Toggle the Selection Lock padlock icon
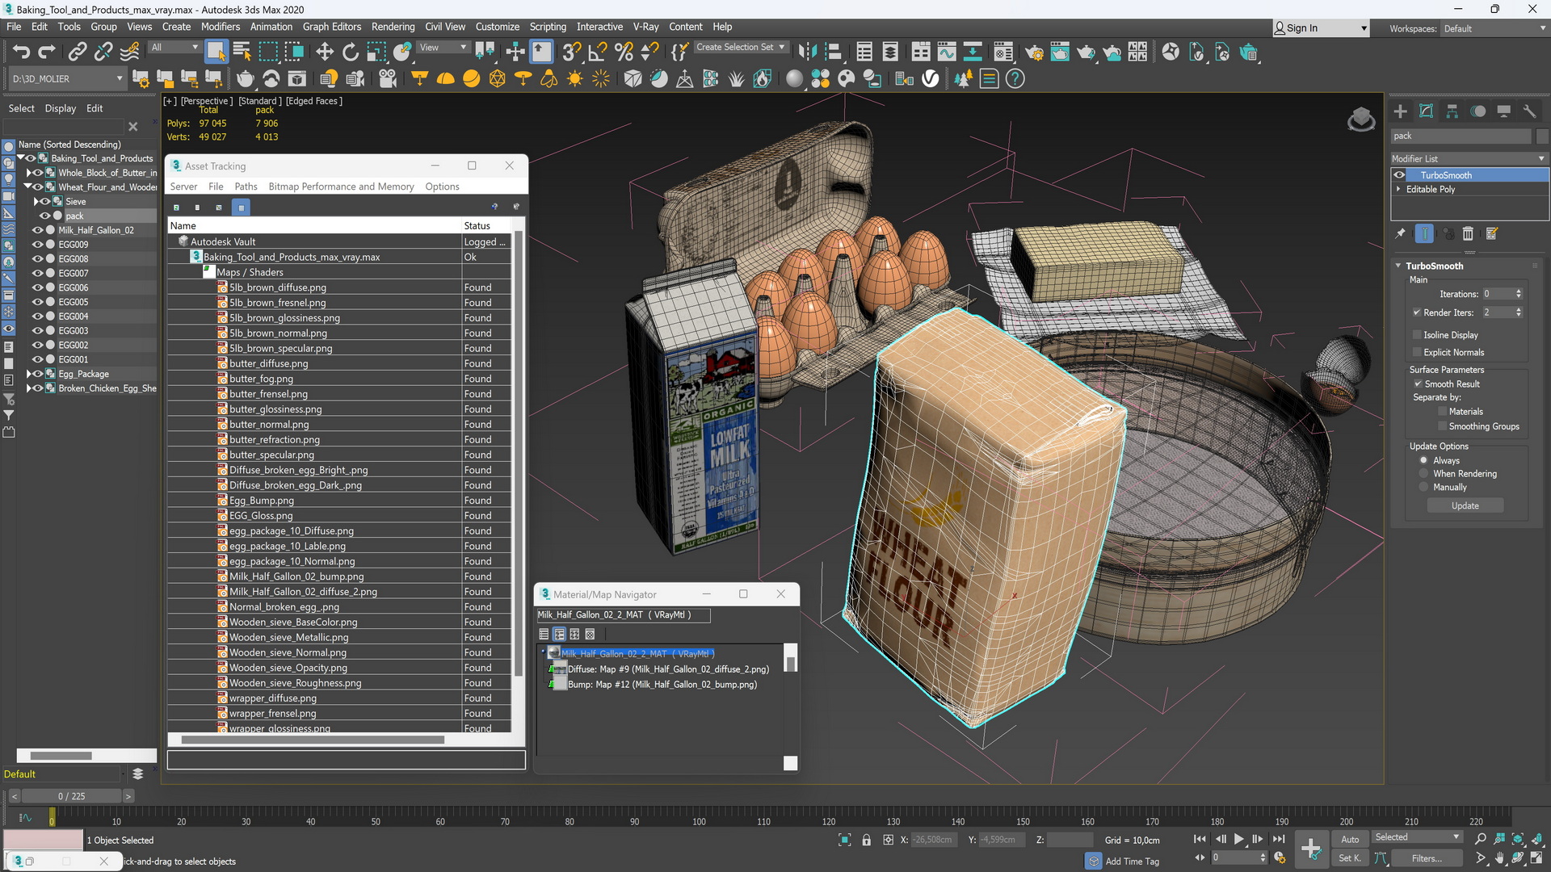The image size is (1551, 872). tap(866, 840)
